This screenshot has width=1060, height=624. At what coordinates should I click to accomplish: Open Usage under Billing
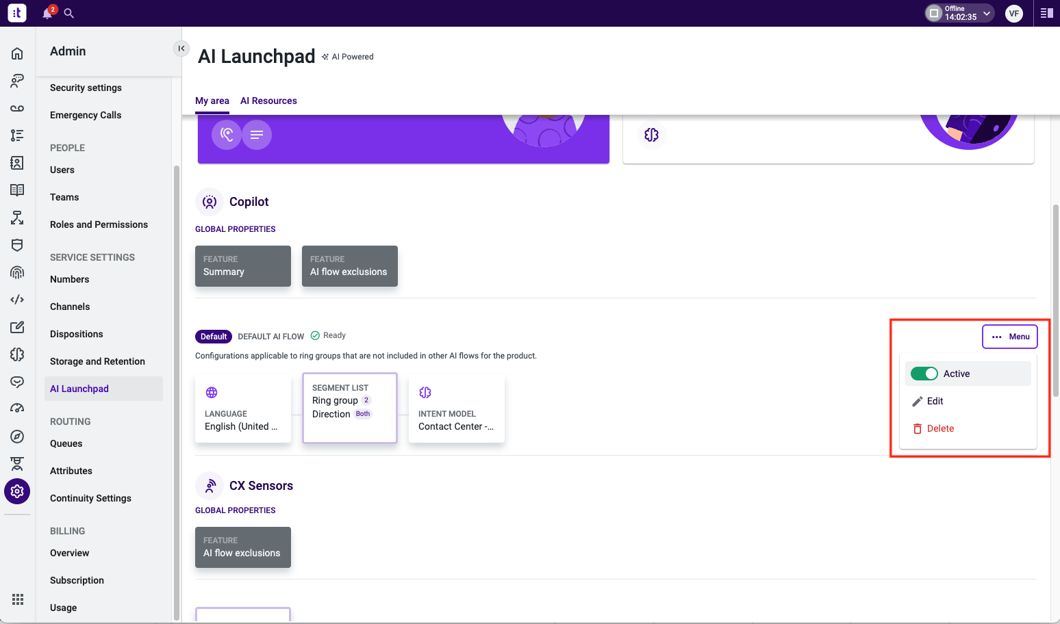point(63,608)
